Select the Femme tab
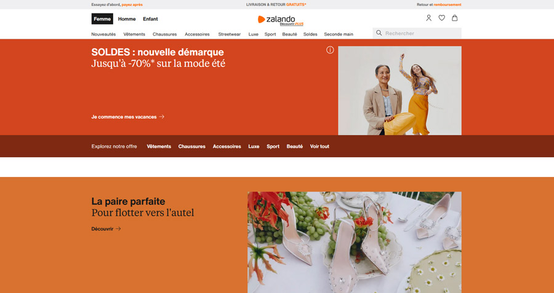The image size is (554, 293). click(x=102, y=19)
